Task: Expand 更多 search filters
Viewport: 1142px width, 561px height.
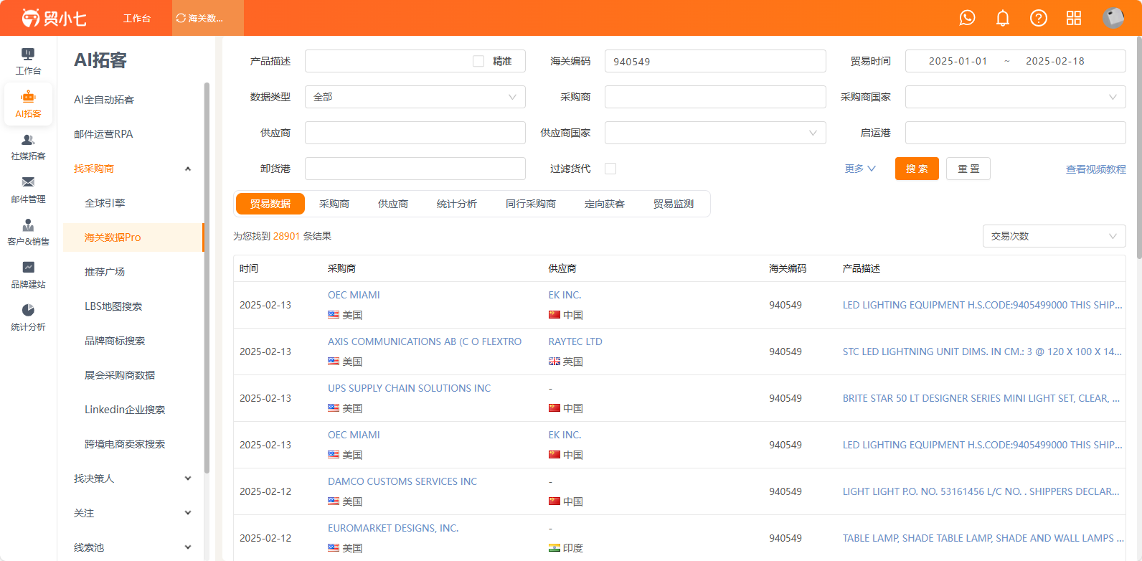Action: click(860, 169)
